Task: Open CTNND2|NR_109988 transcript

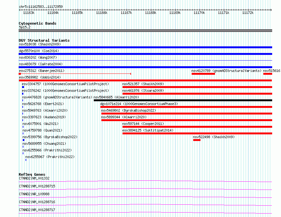Action: tap(34, 194)
